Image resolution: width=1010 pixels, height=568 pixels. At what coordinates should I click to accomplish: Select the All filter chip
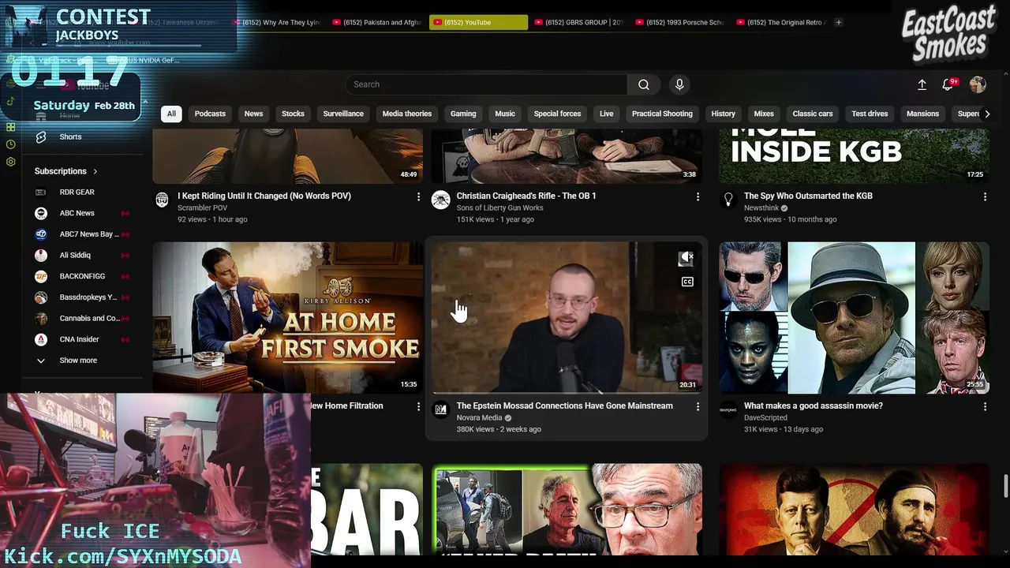pyautogui.click(x=171, y=114)
